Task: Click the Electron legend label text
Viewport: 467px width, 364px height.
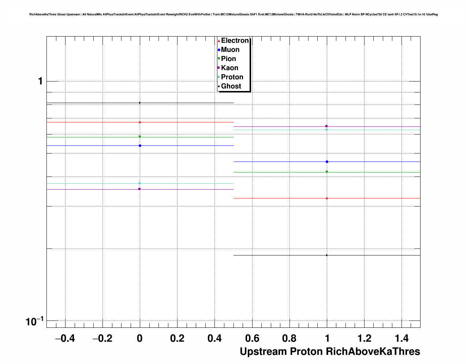Action: pos(235,41)
